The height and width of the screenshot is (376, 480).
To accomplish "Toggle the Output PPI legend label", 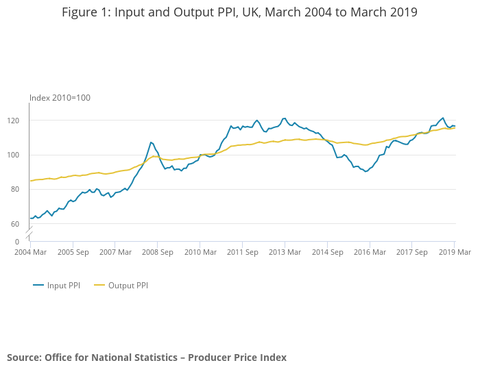I will coord(128,286).
